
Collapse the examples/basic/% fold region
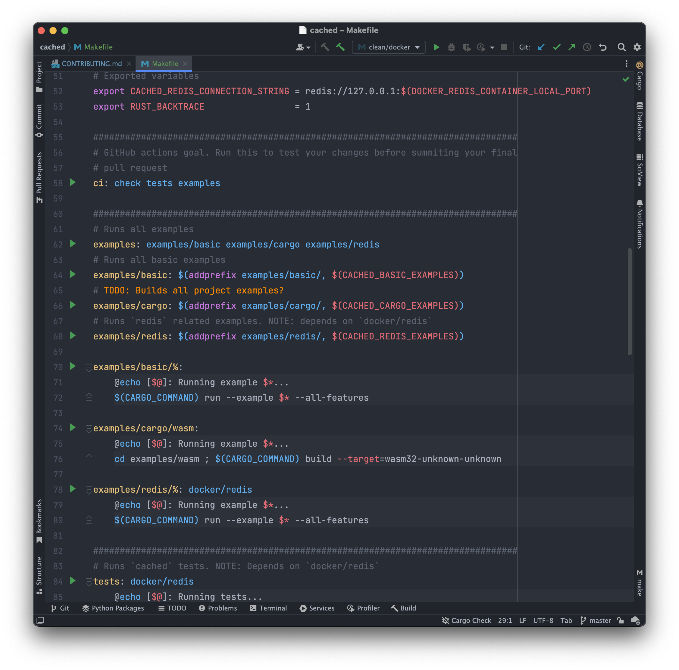[89, 367]
